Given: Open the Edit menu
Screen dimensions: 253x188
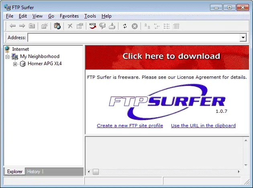Looking at the screenshot, I should click(23, 16).
